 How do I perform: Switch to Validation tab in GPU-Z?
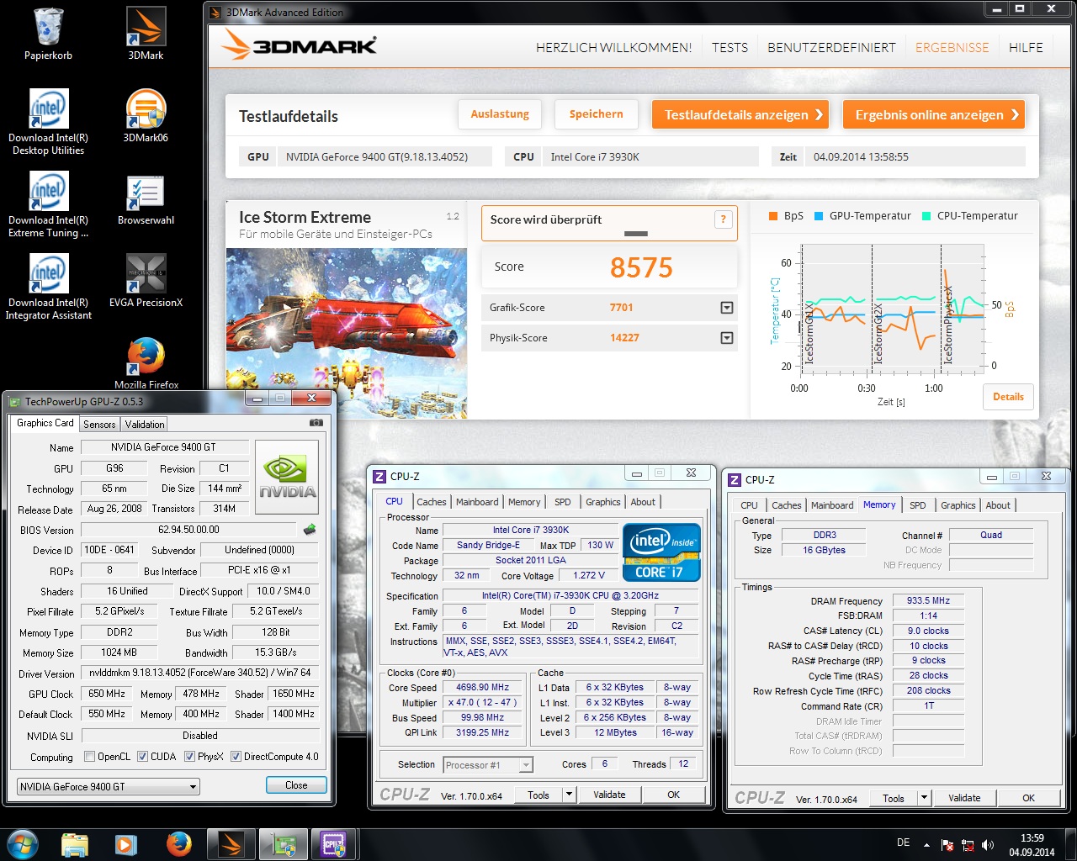(145, 425)
